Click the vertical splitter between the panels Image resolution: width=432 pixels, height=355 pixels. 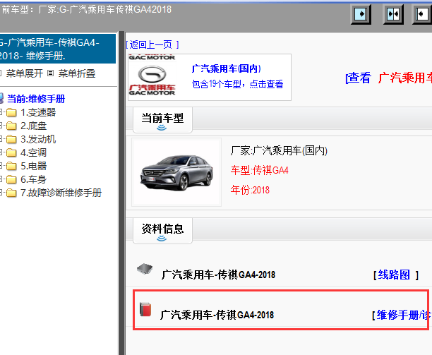point(121,193)
